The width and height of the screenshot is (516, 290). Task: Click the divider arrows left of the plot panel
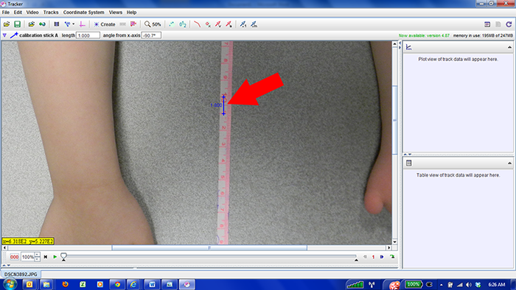[x=400, y=46]
